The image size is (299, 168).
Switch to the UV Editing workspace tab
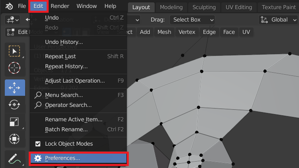click(239, 8)
